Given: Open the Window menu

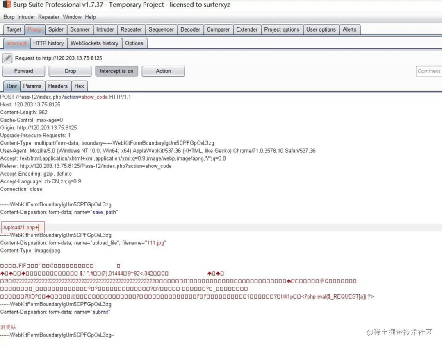Looking at the screenshot, I should (x=72, y=17).
